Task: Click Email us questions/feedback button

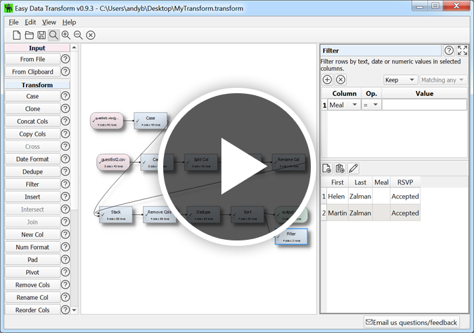Action: pyautogui.click(x=412, y=322)
